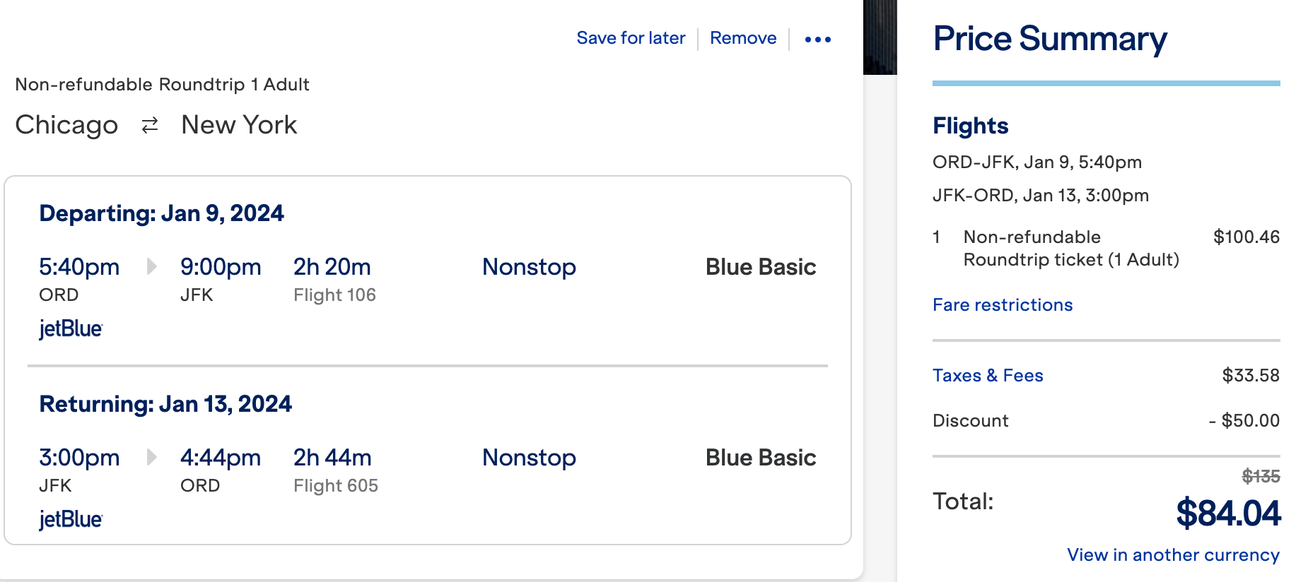Screen dimensions: 1308x582
Task: Click the arrow between 3:00pm and 4:44pm
Action: [151, 457]
